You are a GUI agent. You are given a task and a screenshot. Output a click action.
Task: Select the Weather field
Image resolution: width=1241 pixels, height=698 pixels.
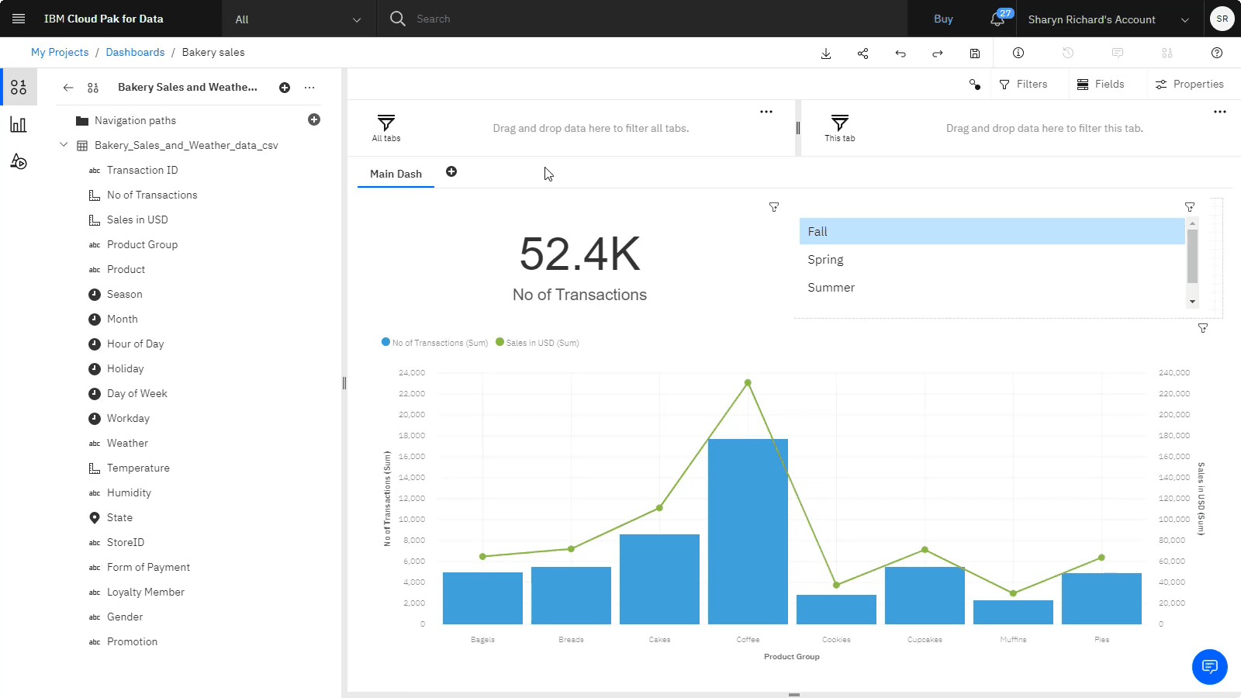[127, 443]
